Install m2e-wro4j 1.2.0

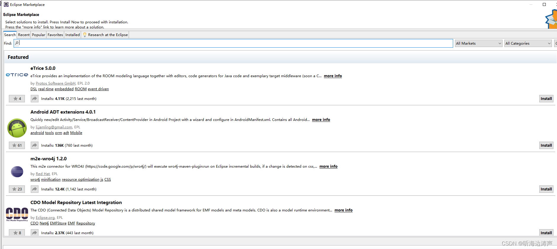click(546, 189)
